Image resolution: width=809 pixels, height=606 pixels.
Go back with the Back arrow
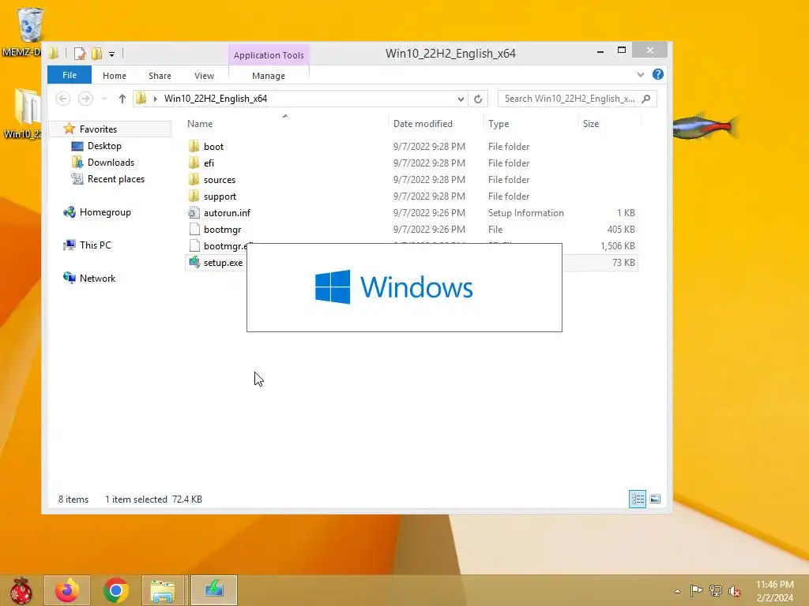(63, 99)
